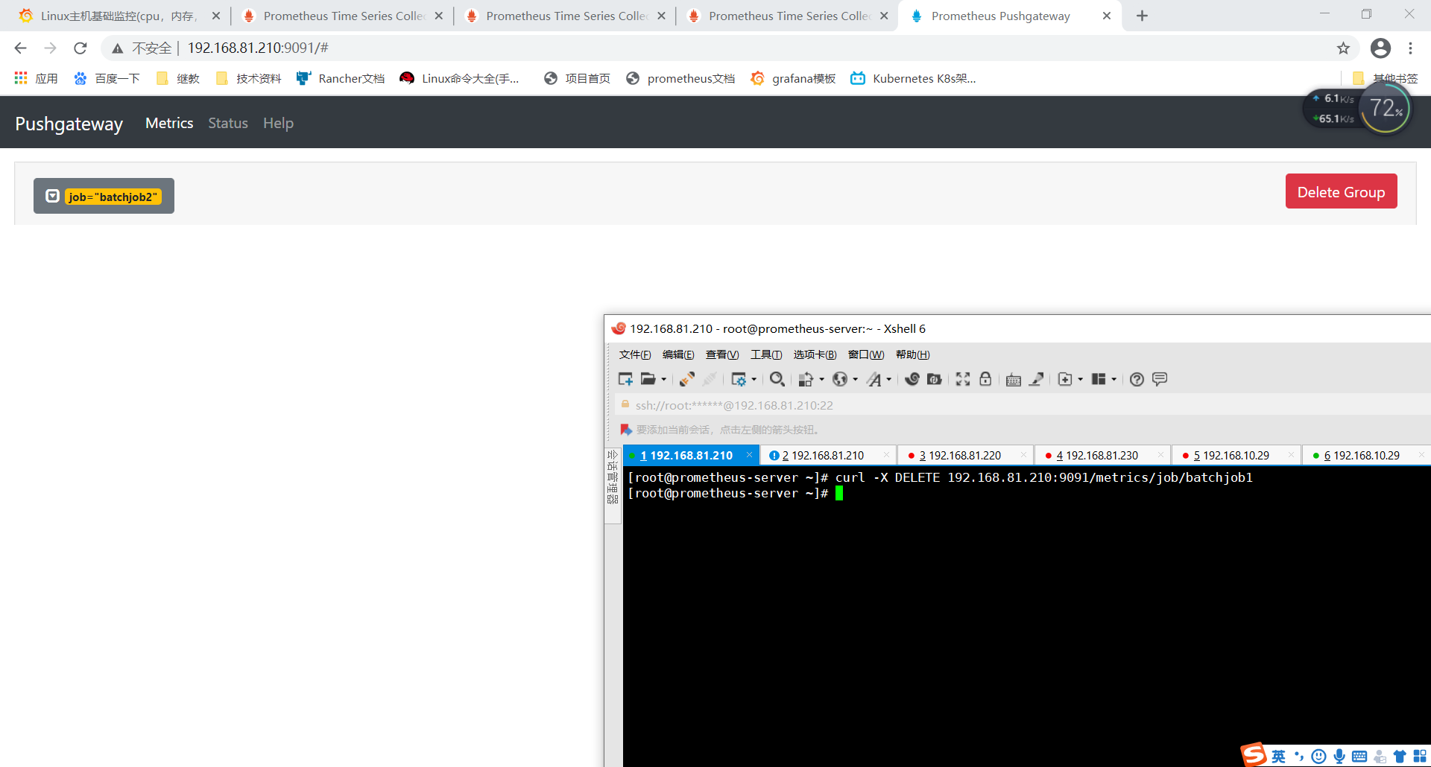This screenshot has height=767, width=1431.
Task: Open the encoding globe dropdown arrow
Action: [855, 379]
